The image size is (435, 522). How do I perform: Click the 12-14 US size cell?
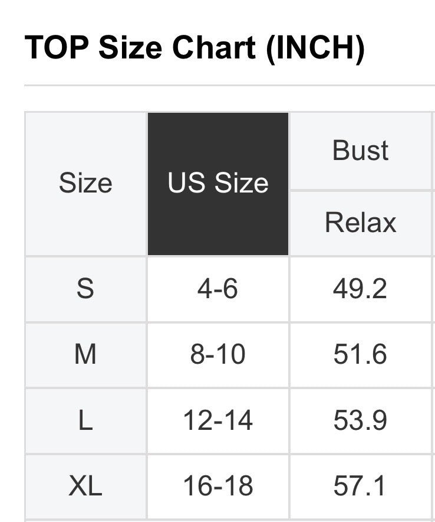[x=218, y=421]
